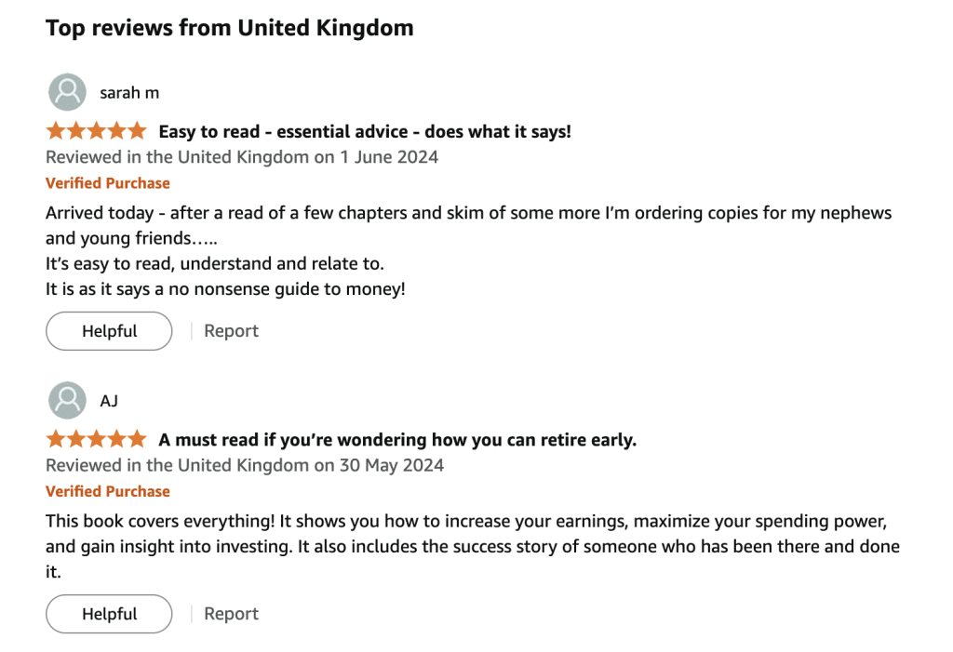Click Verified Purchase label on AJ's review
This screenshot has width=953, height=652.
[x=108, y=491]
